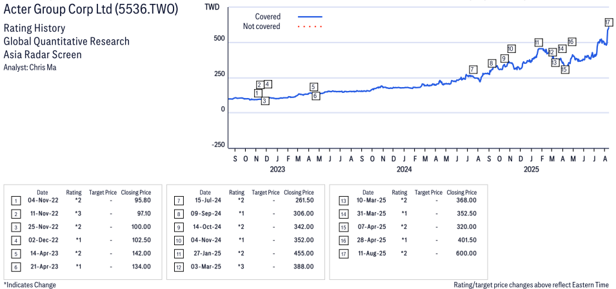Click the closing price 95.80
Viewport: 616px width, 289px height.
tap(142, 201)
